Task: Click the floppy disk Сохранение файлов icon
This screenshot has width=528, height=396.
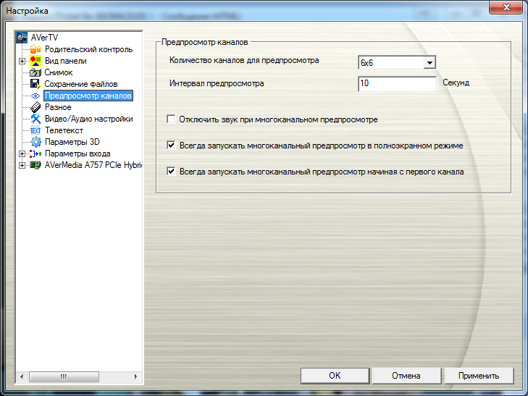Action: (x=35, y=84)
